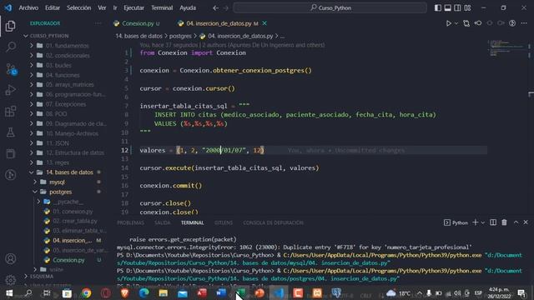The image size is (534, 300).
Task: Open Word from the taskbar
Action: point(221,292)
